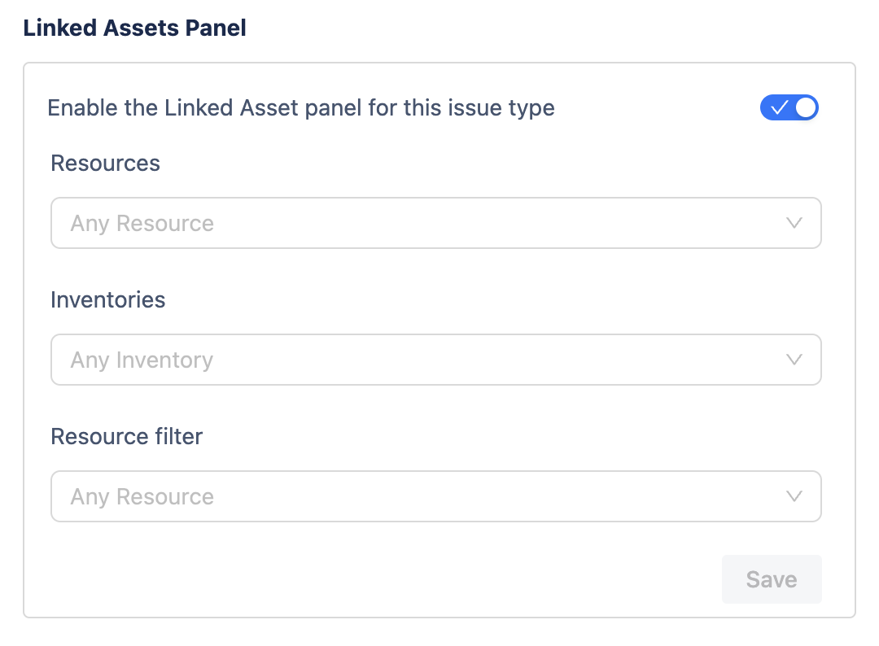
Task: Click the white knob of the enable switch
Action: 805,108
